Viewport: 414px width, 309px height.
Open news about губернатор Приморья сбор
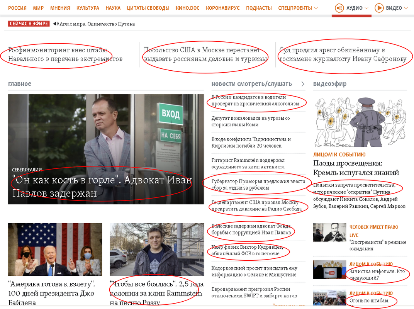258,185
